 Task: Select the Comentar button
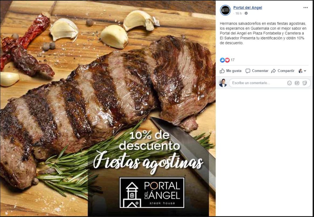[257, 71]
